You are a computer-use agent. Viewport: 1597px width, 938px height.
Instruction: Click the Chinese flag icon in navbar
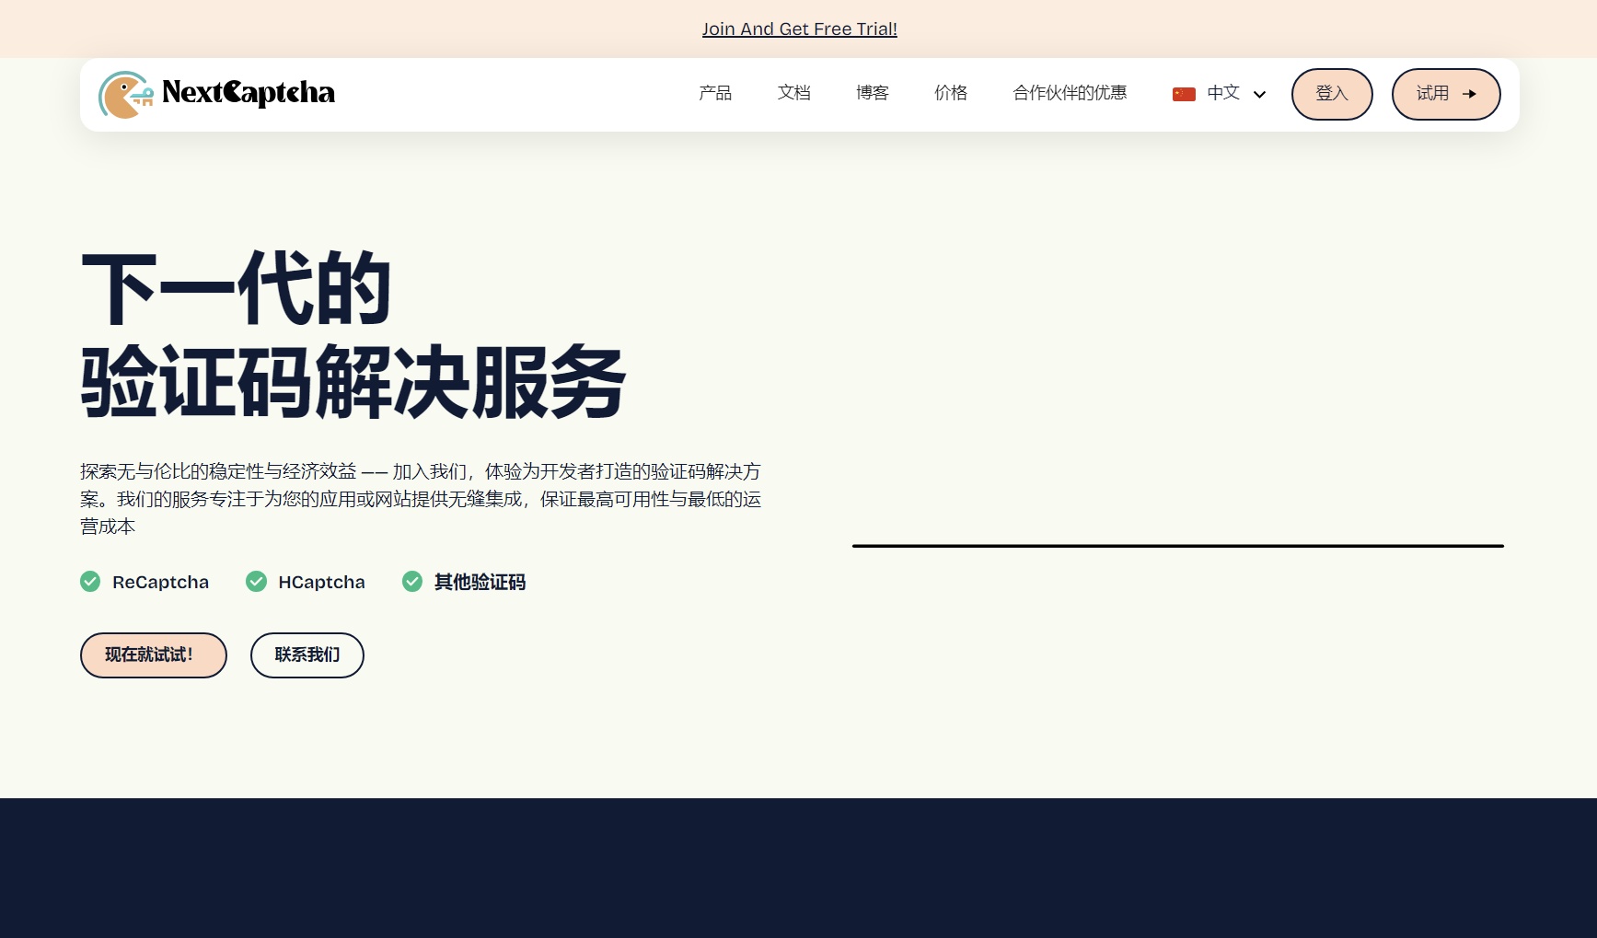(1184, 93)
